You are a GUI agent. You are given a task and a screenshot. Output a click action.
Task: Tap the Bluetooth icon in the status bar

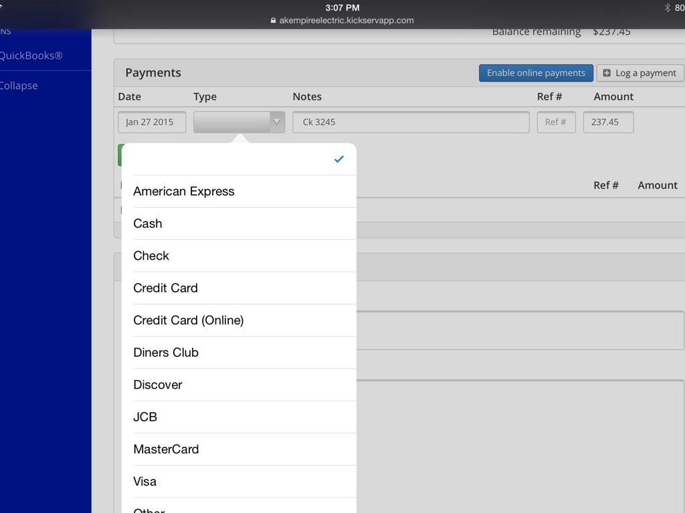click(667, 8)
